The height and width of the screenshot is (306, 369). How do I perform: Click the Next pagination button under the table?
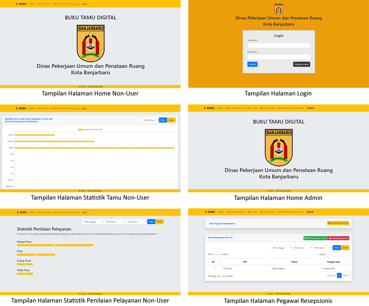pos(345,275)
